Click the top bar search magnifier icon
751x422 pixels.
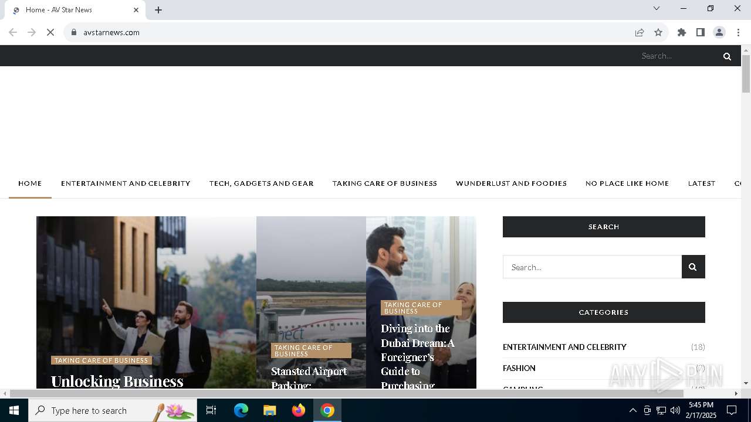727,56
